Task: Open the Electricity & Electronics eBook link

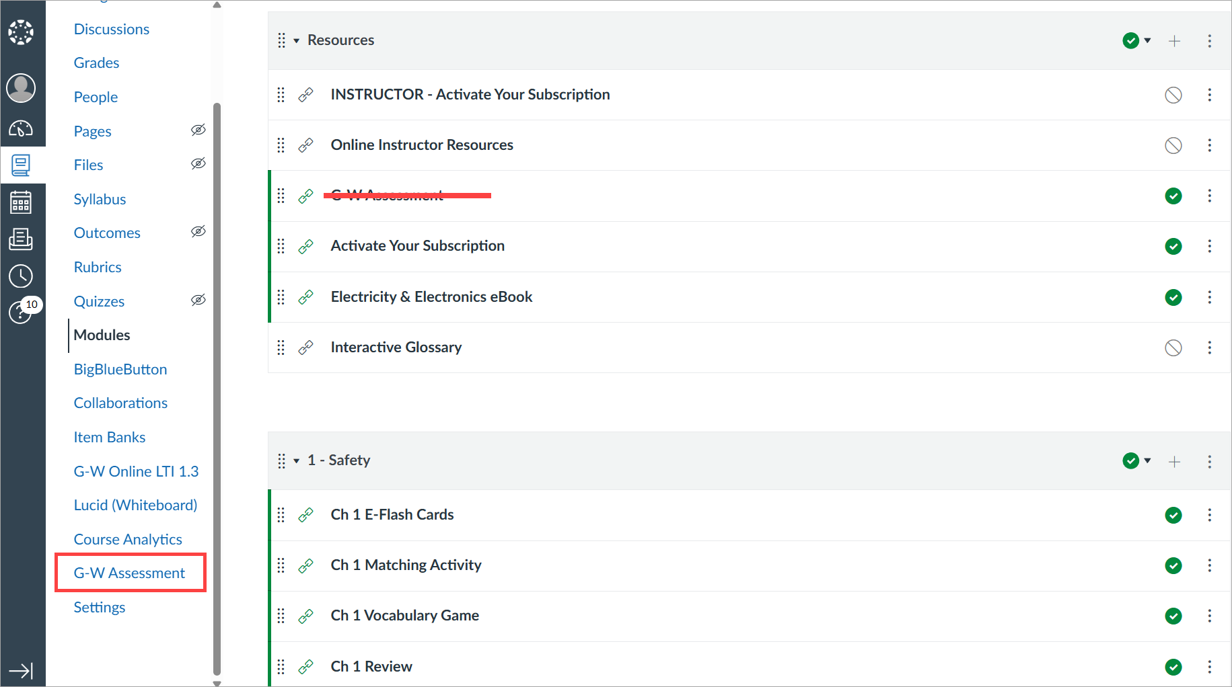Action: point(431,296)
